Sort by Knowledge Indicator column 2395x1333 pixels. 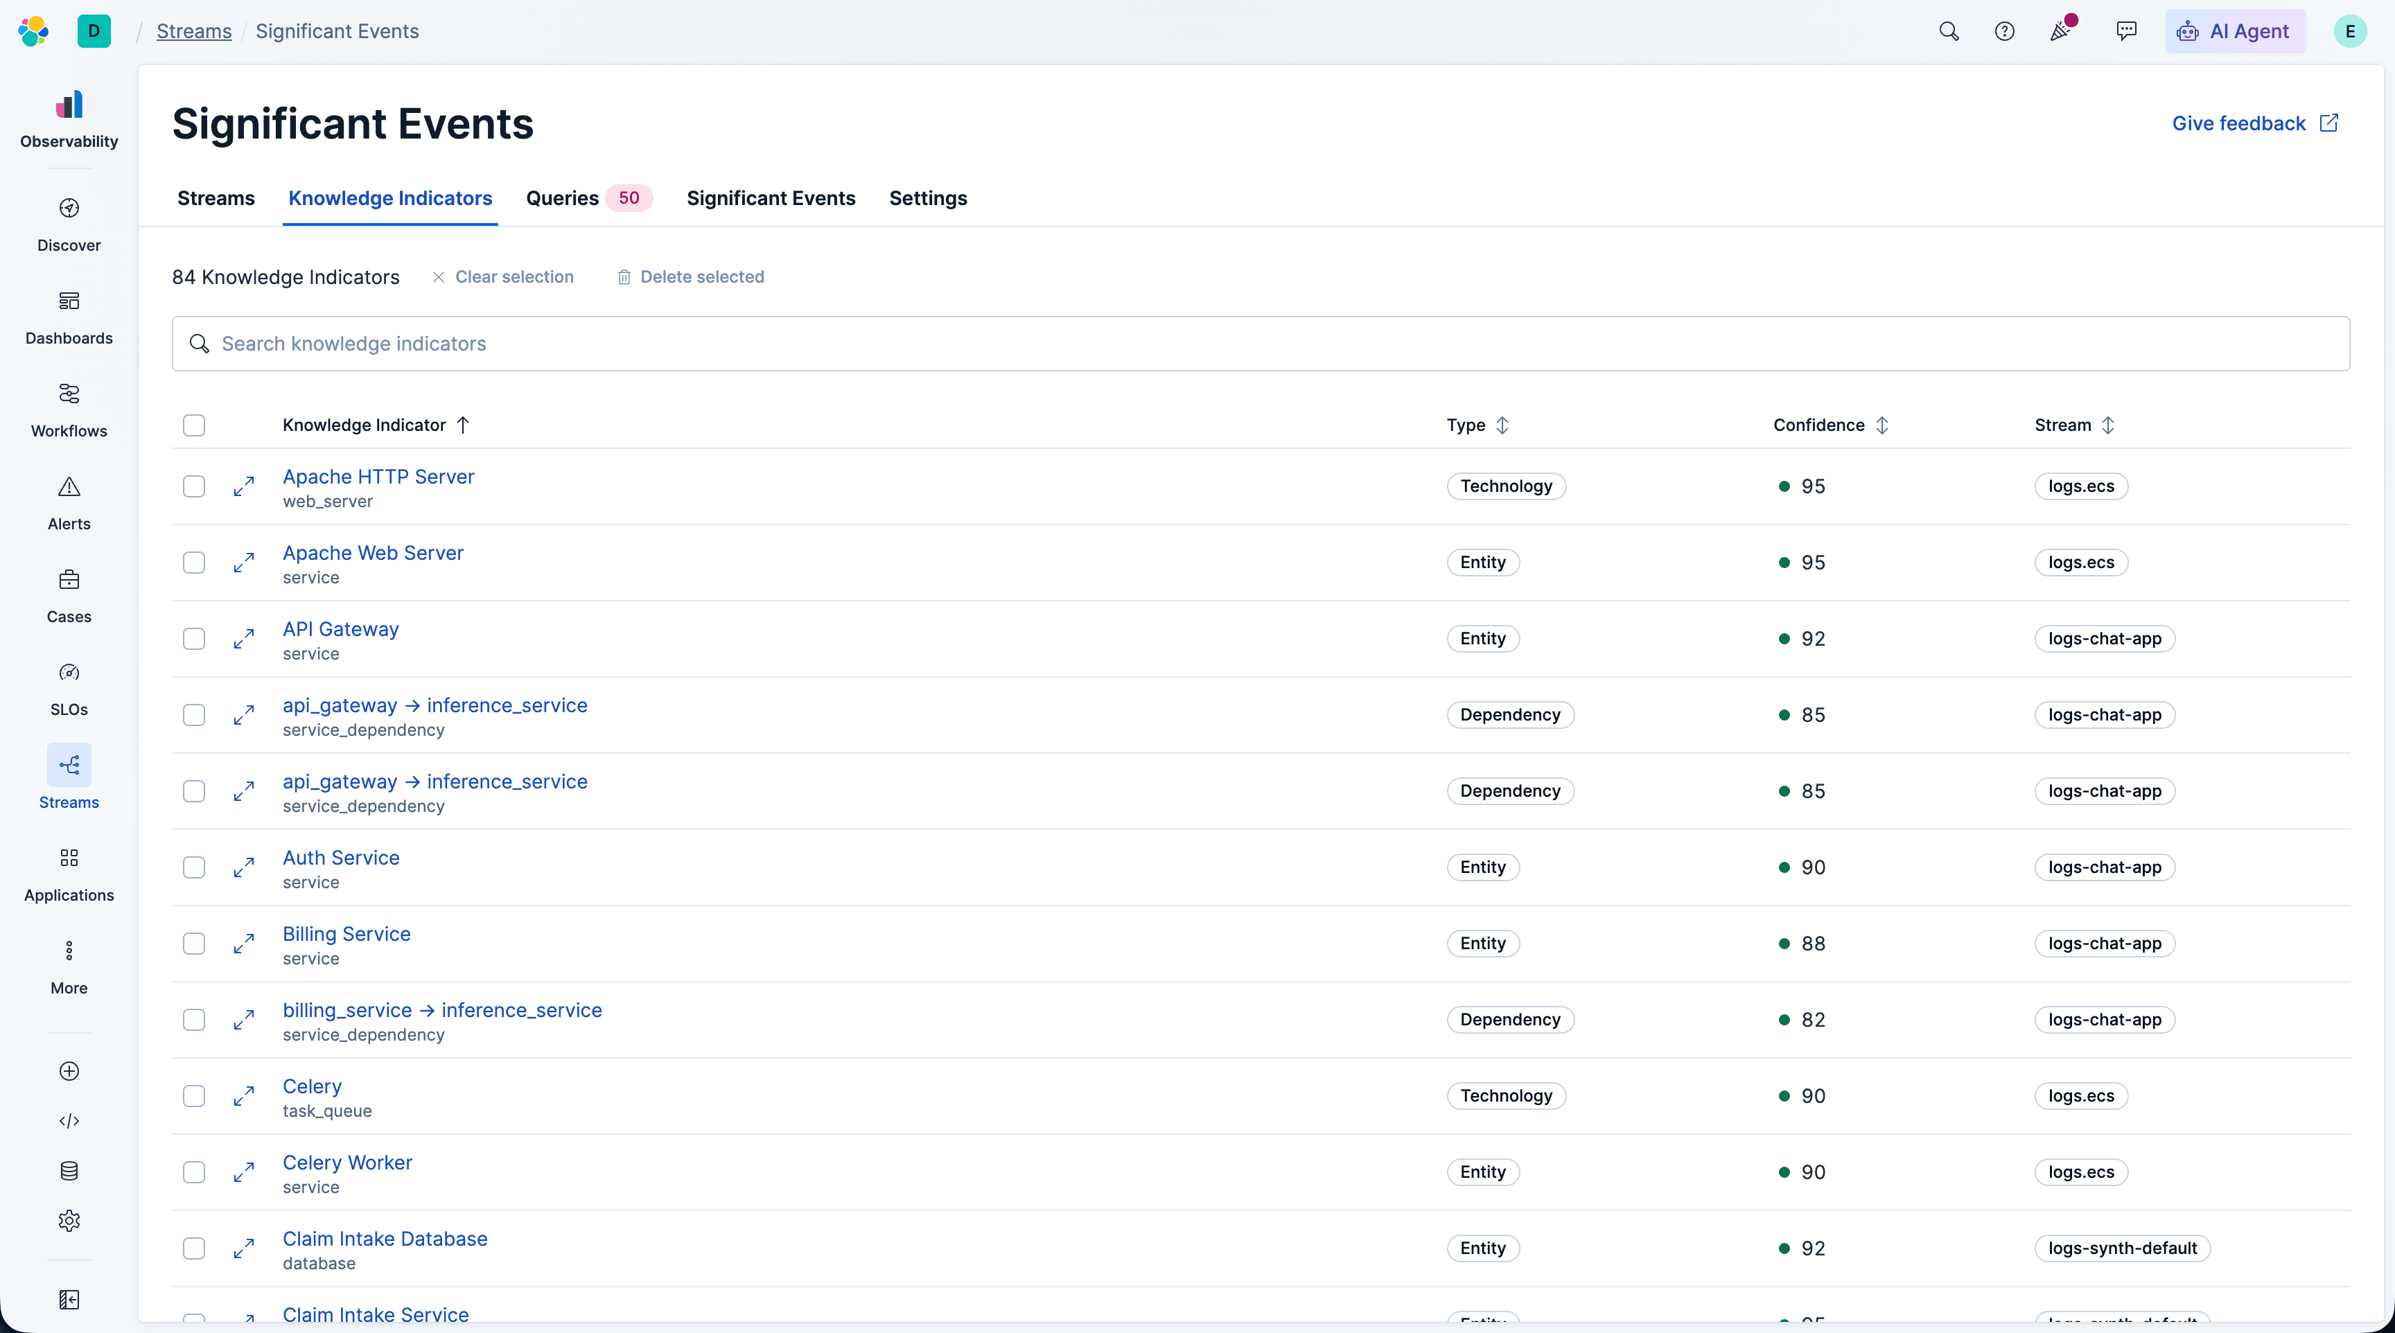[376, 425]
